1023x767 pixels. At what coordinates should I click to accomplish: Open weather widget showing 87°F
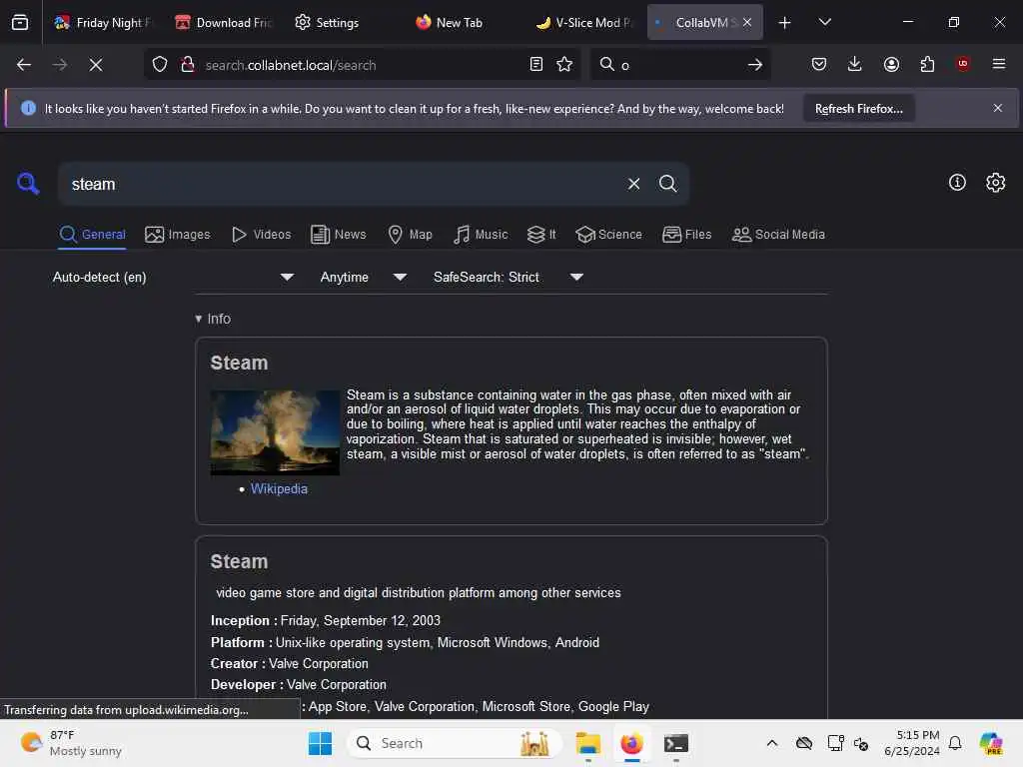coord(71,743)
